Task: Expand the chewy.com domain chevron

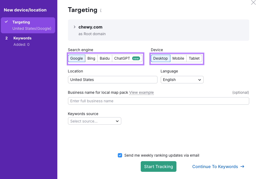Action: [75, 27]
